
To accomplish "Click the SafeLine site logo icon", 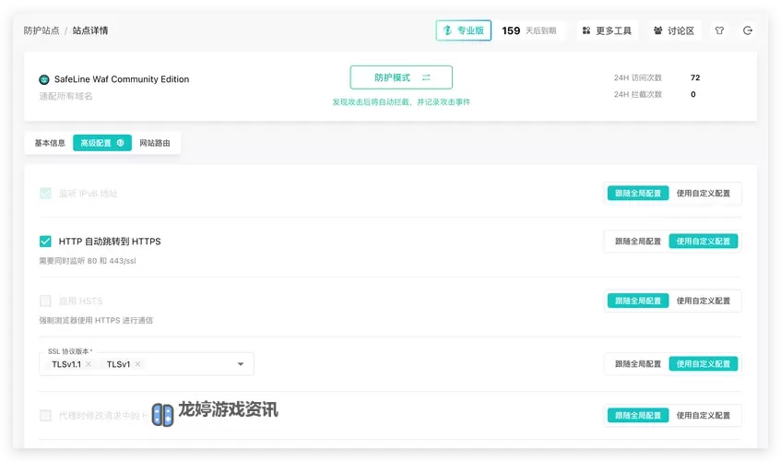I will 44,79.
